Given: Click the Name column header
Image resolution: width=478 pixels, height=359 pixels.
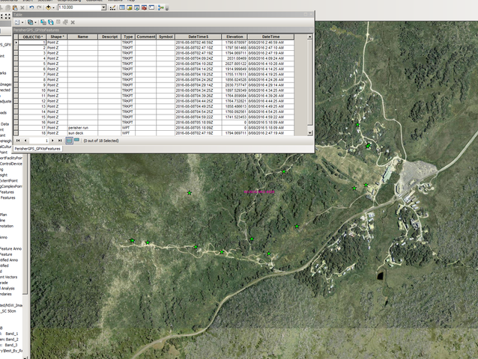Looking at the screenshot, I should click(82, 37).
